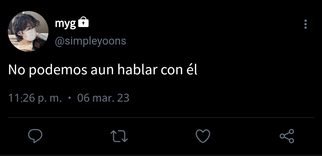Click the dot separator between time and date
Screen dimensions: 322x156
tap(69, 98)
